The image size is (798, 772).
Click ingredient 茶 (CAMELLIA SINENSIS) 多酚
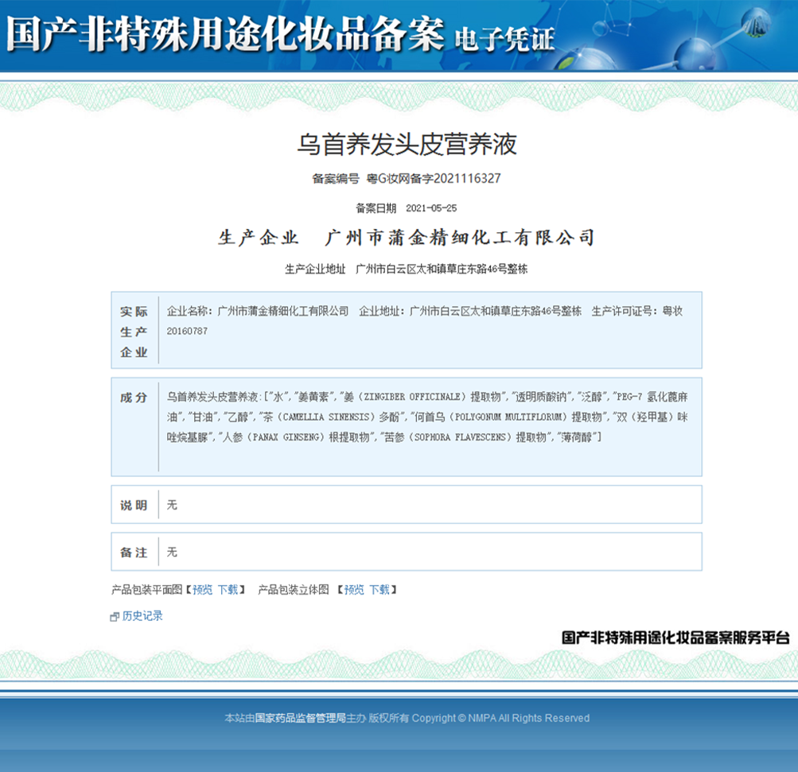pos(331,417)
